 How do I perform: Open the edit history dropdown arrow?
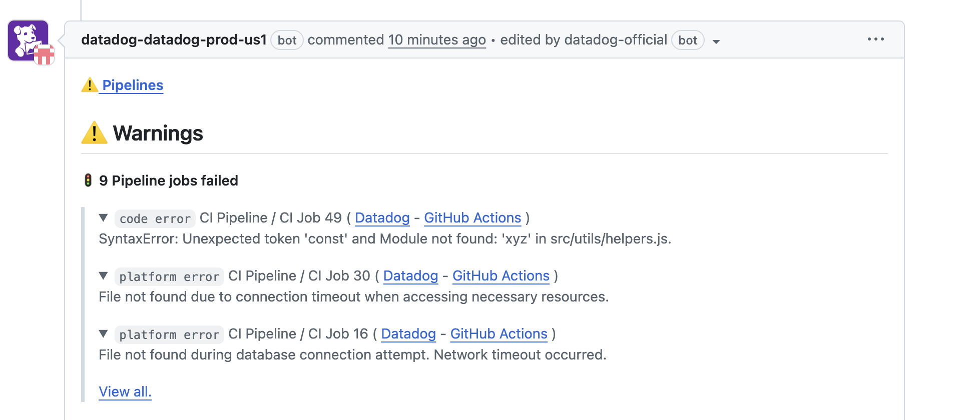pyautogui.click(x=716, y=41)
